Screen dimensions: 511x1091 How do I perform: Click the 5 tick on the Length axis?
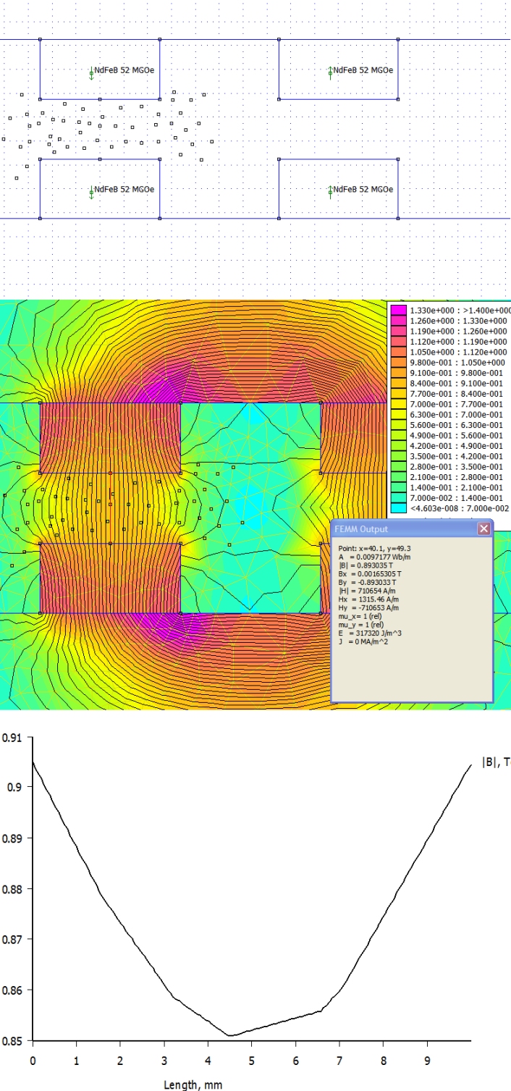coord(251,1060)
